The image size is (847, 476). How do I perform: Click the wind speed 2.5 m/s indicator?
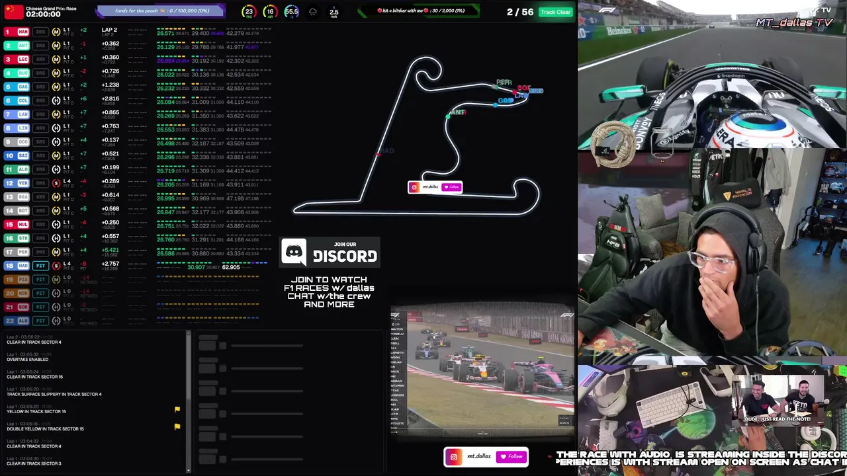click(x=334, y=13)
